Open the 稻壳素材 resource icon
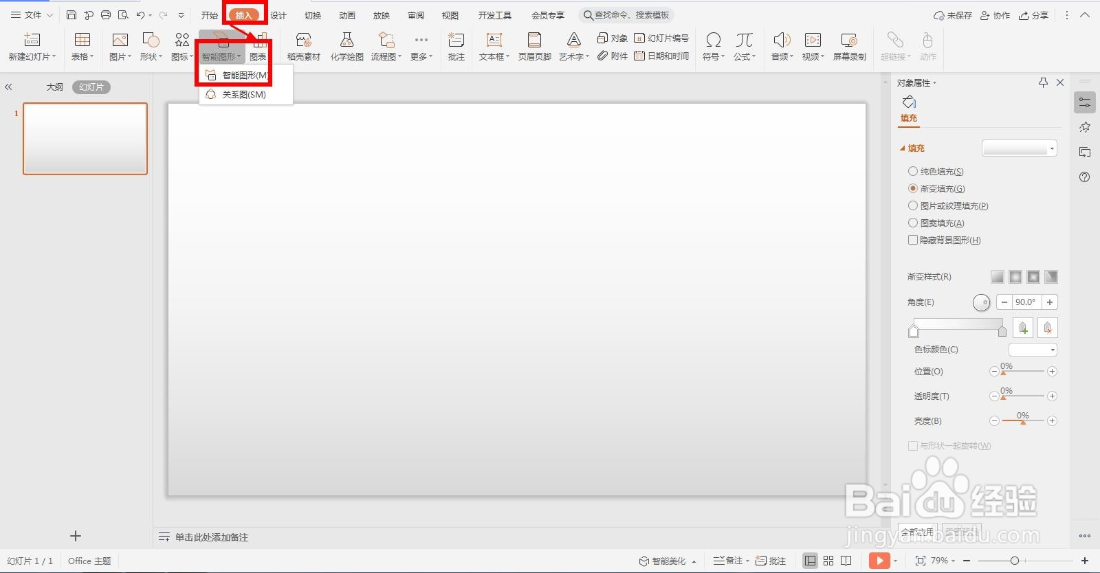1100x573 pixels. (x=303, y=40)
